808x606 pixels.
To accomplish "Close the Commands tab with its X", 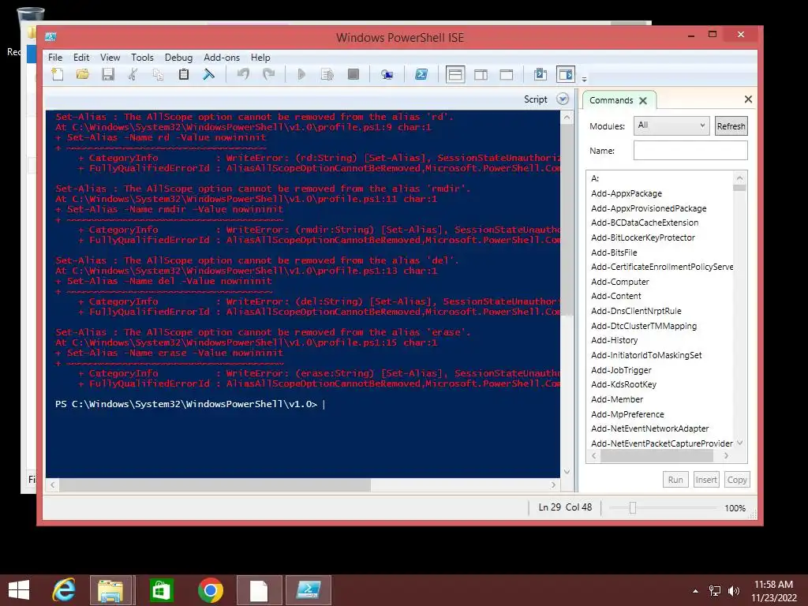I will tap(643, 100).
